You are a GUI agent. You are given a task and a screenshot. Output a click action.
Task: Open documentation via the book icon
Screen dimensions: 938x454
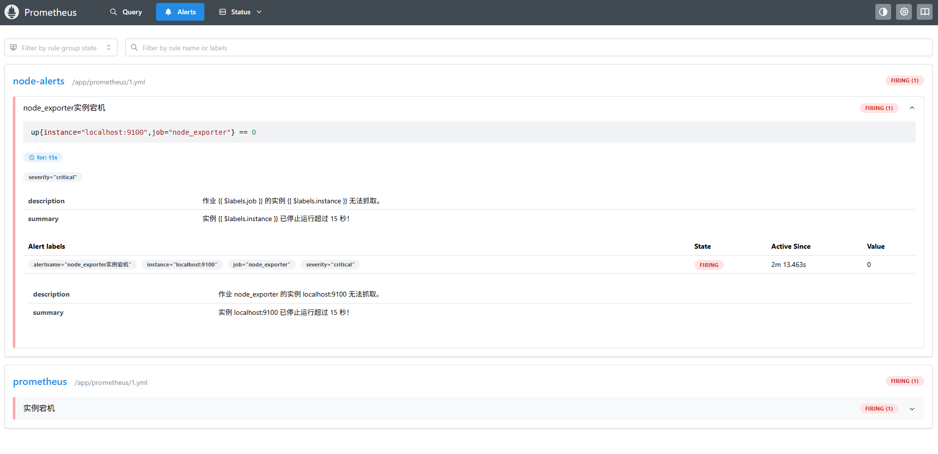[924, 11]
